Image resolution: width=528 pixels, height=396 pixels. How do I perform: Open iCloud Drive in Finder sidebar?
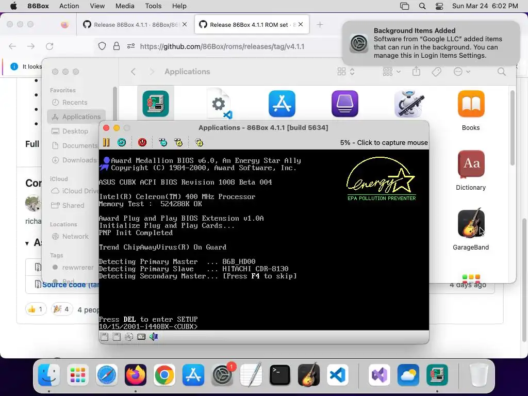click(x=75, y=191)
